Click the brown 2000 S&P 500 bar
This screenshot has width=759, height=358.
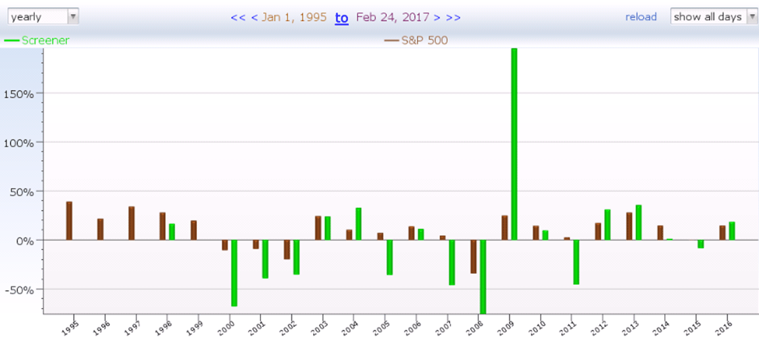(x=224, y=245)
